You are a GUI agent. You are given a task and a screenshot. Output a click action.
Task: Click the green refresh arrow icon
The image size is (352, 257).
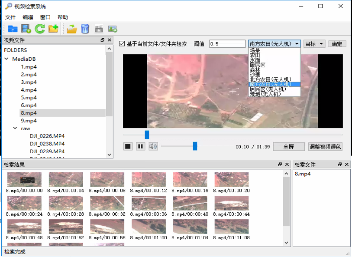[x=40, y=29]
